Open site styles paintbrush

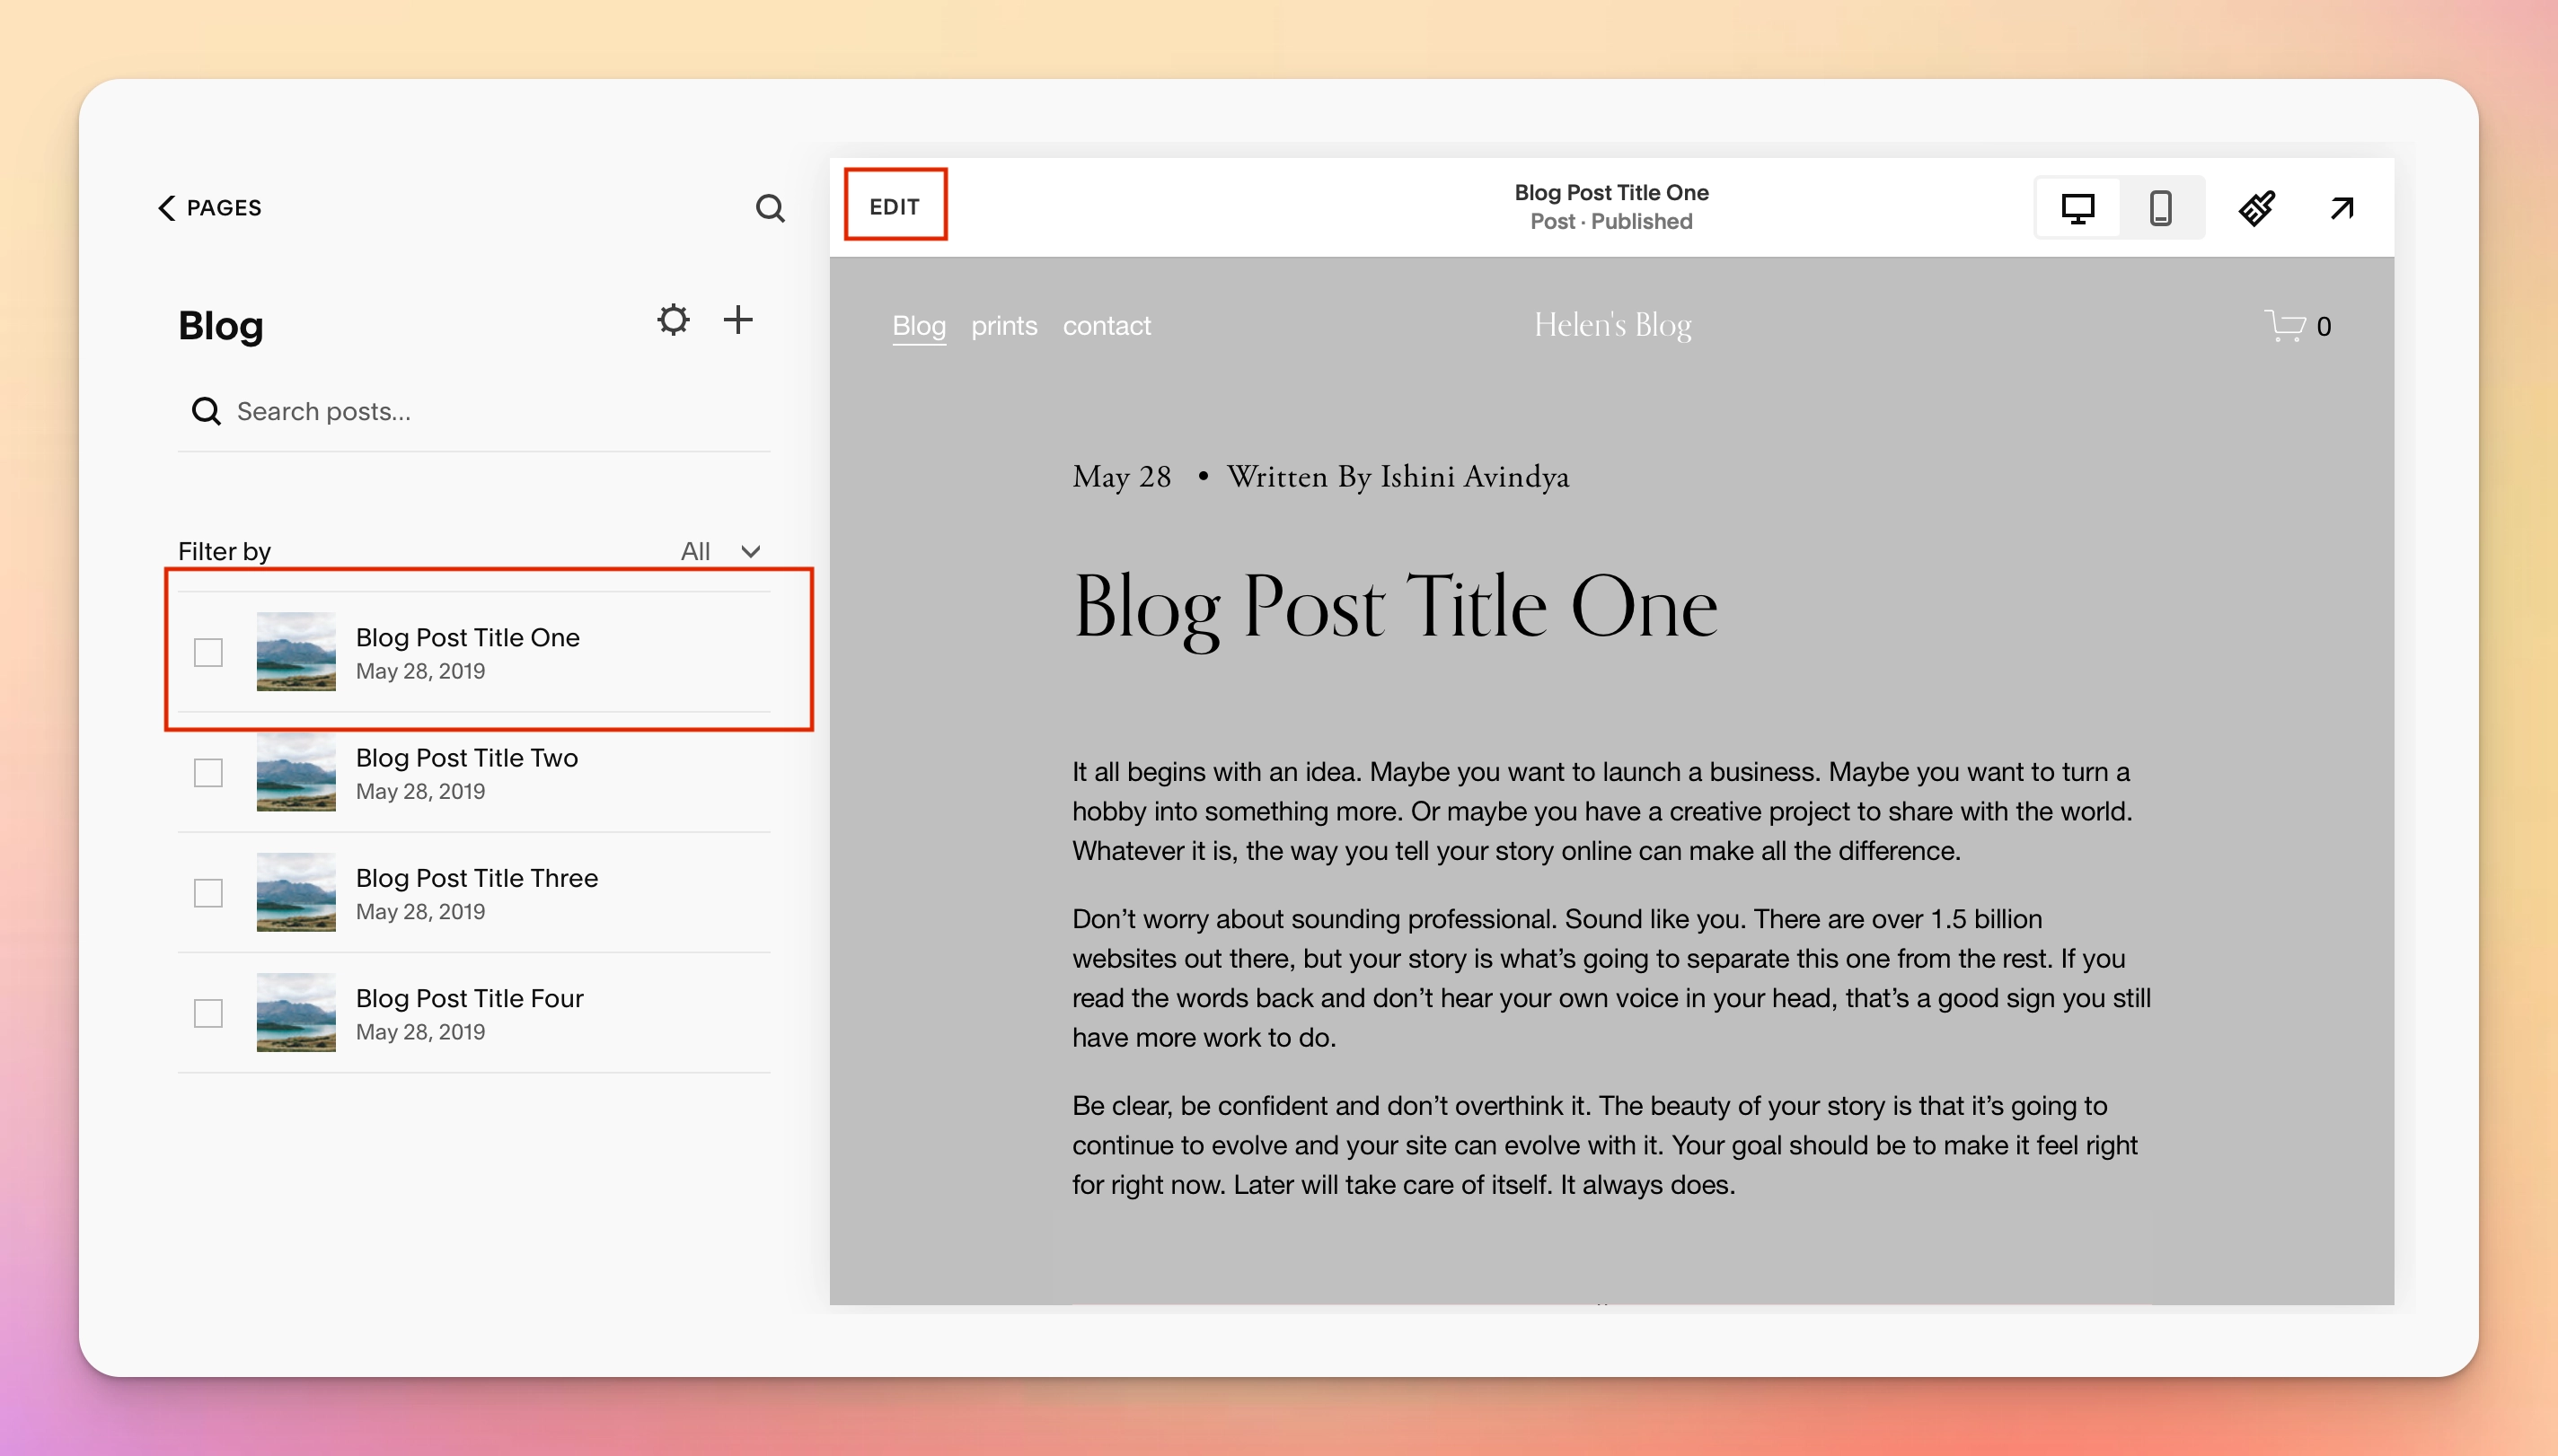click(2257, 208)
